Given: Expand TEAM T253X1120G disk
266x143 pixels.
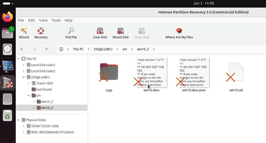Looking at the screenshot, I should click(23, 126).
